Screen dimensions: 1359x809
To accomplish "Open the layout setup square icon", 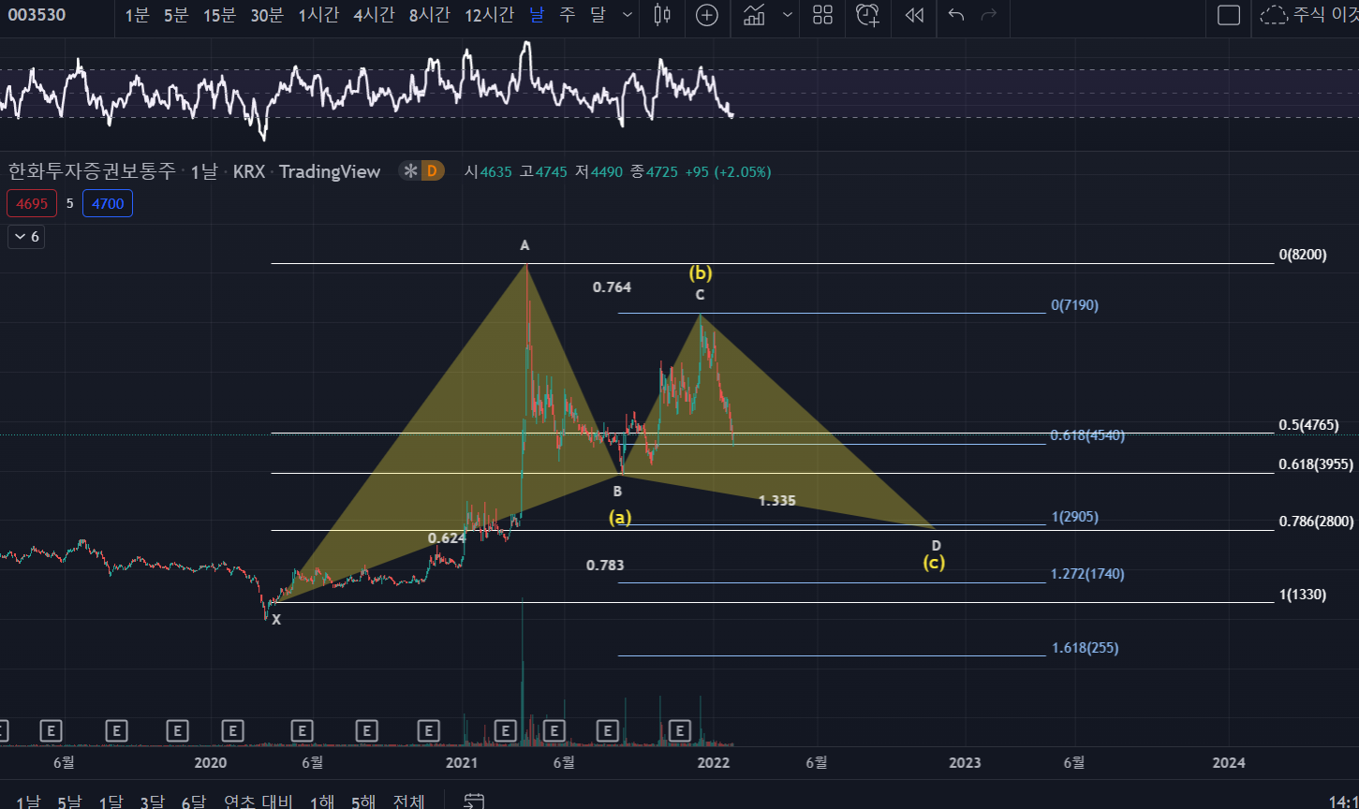I will click(1229, 15).
